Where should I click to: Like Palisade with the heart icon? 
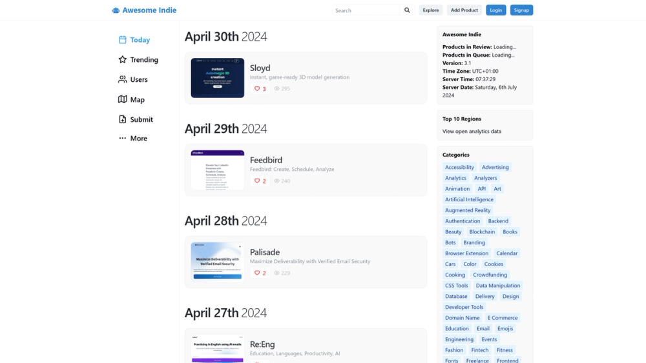[x=257, y=273]
